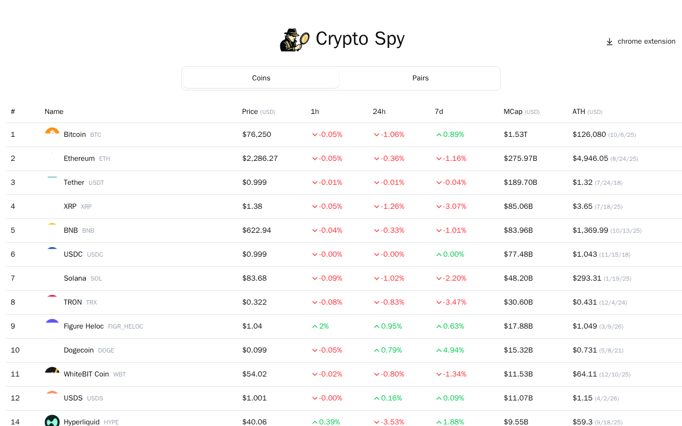
Task: Sort by the MCap column header
Action: click(x=512, y=112)
